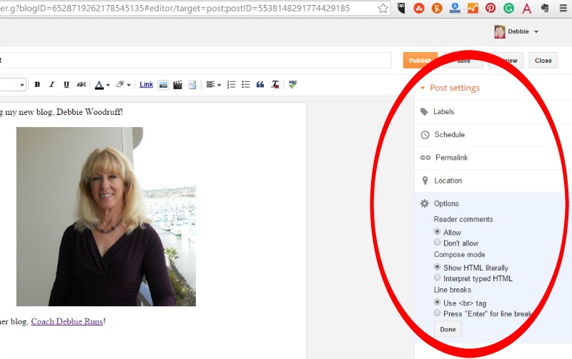The image size is (572, 359).
Task: Add Link to selected text
Action: point(147,84)
